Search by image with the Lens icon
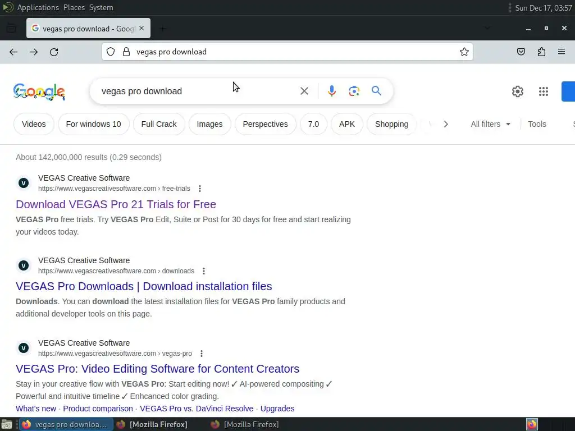 tap(354, 91)
